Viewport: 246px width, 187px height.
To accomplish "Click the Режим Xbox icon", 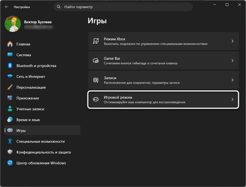I will tap(96, 41).
